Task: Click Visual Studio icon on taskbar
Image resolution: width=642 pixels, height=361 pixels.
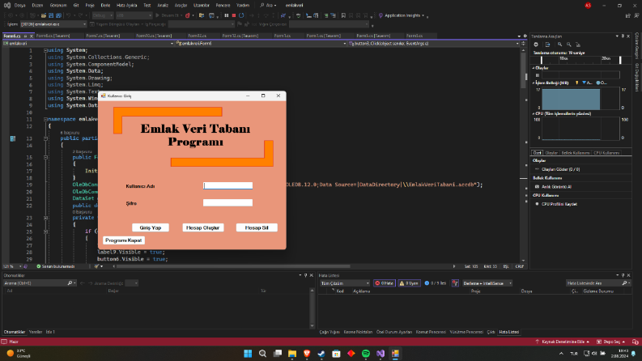Action: 381,354
